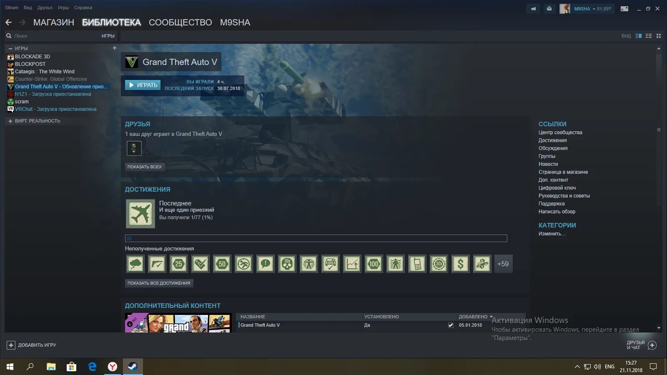Sort DLC by ДОБАВЛЕНО column
Viewport: 667px width, 375px height.
coord(475,317)
